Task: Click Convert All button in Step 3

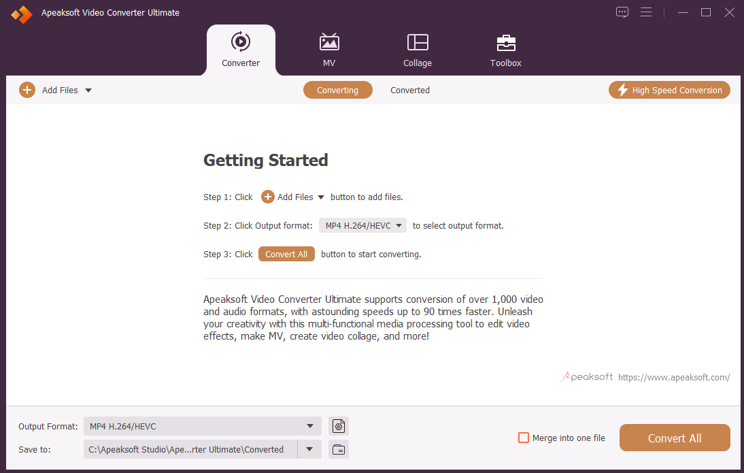Action: coord(286,254)
